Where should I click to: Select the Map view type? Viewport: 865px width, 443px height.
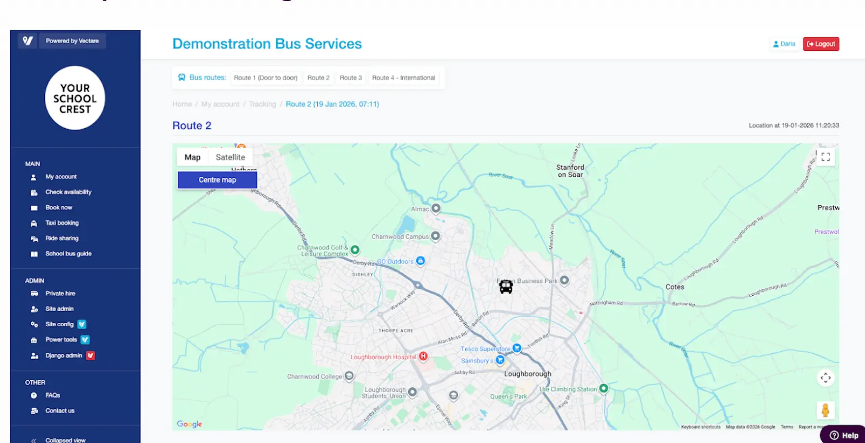pyautogui.click(x=192, y=157)
